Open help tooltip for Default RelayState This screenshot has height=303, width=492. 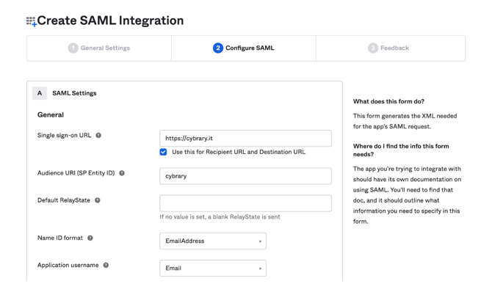[x=97, y=200]
